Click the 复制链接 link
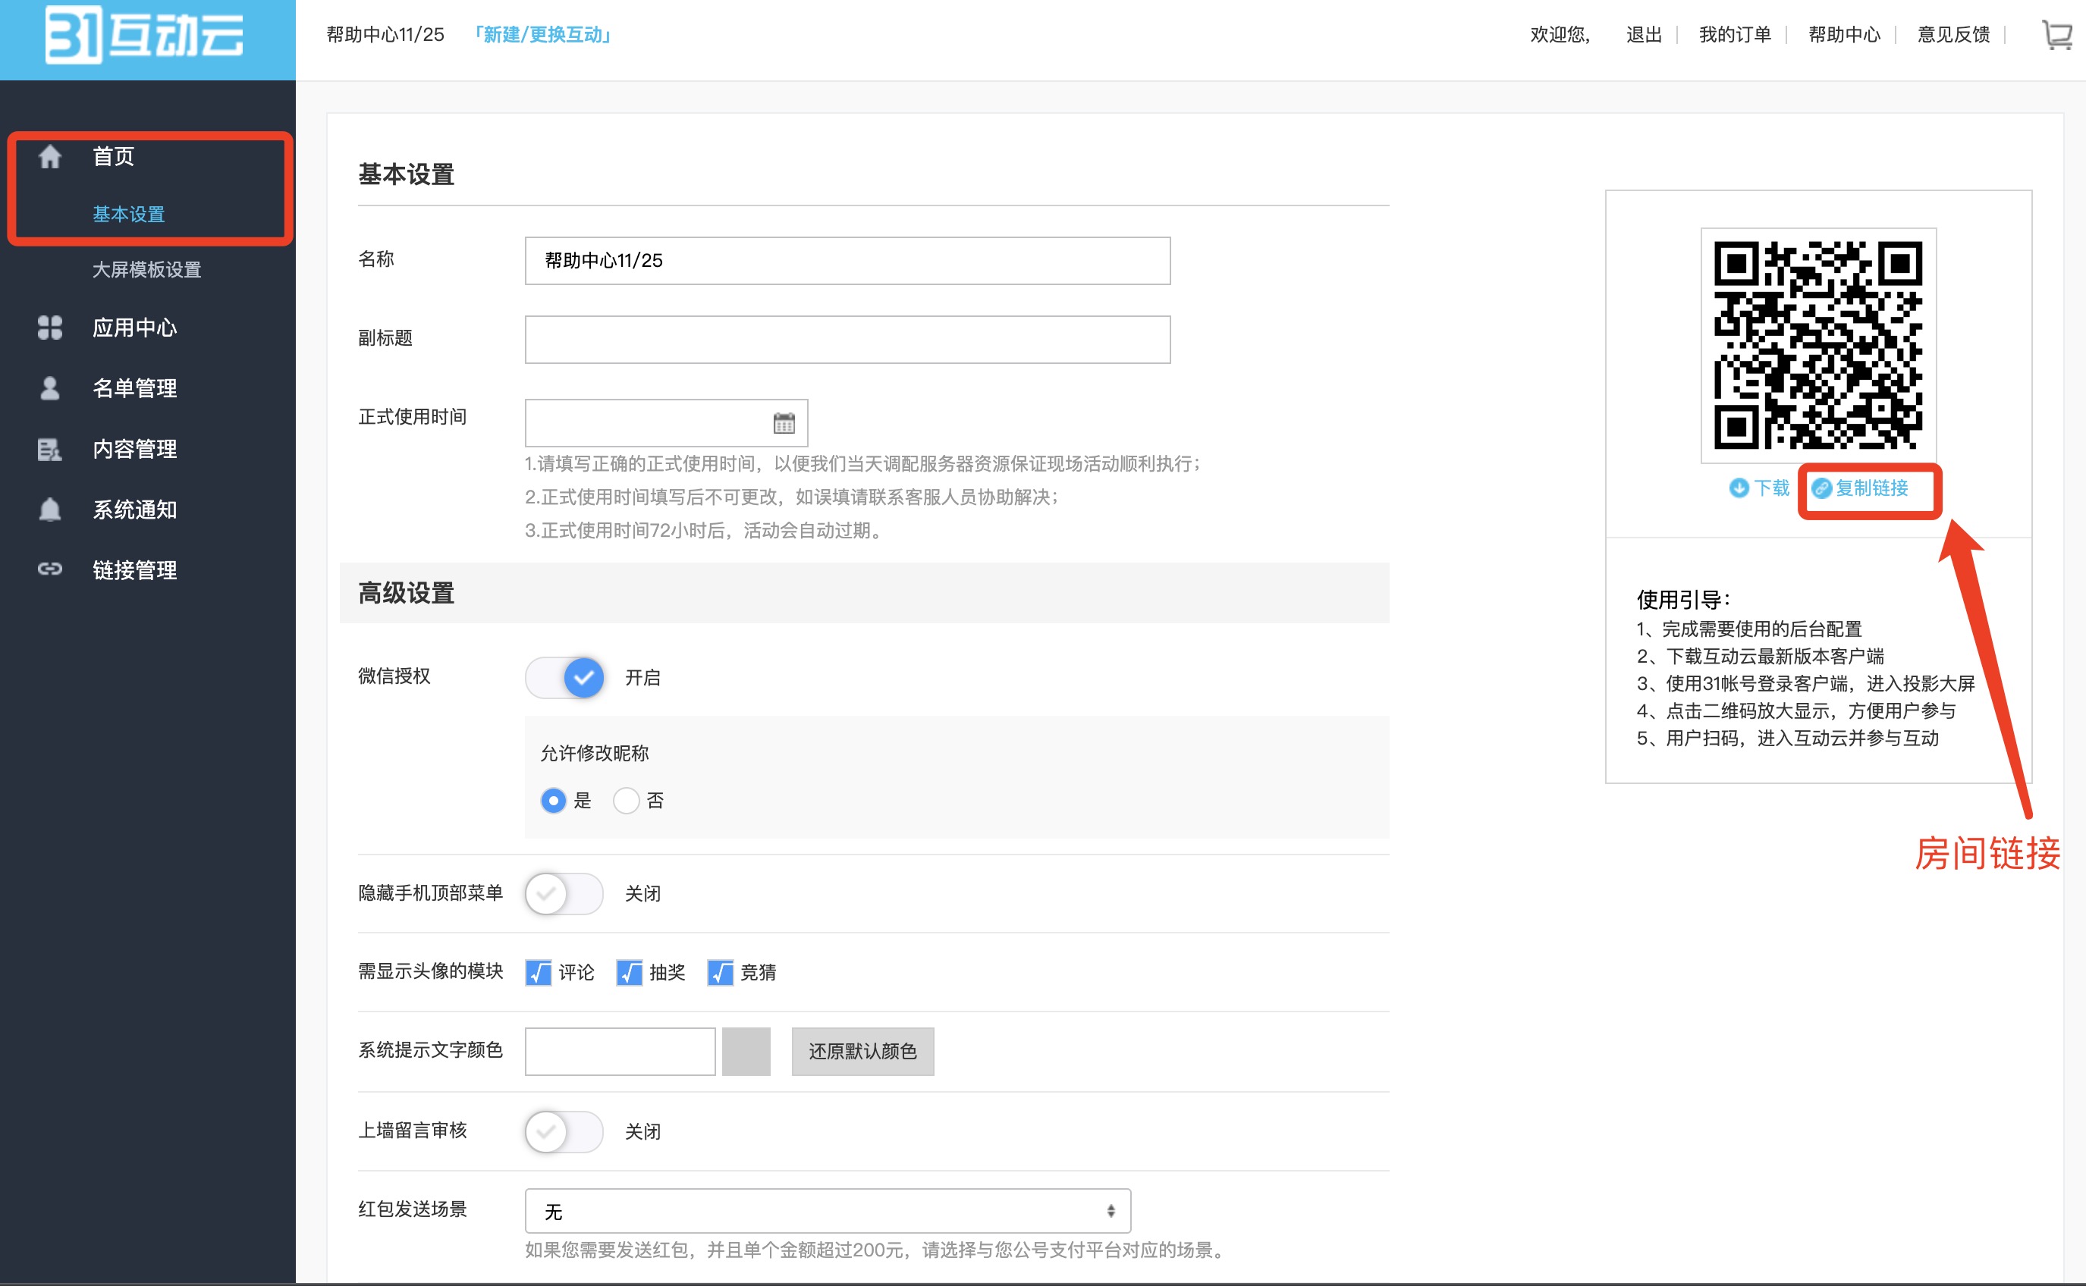The height and width of the screenshot is (1286, 2086). [1871, 488]
